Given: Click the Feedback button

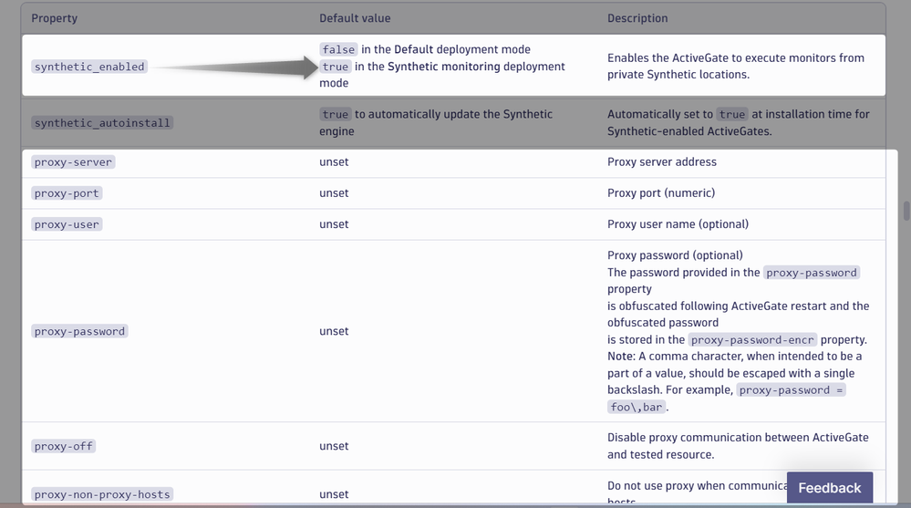Looking at the screenshot, I should tap(829, 488).
